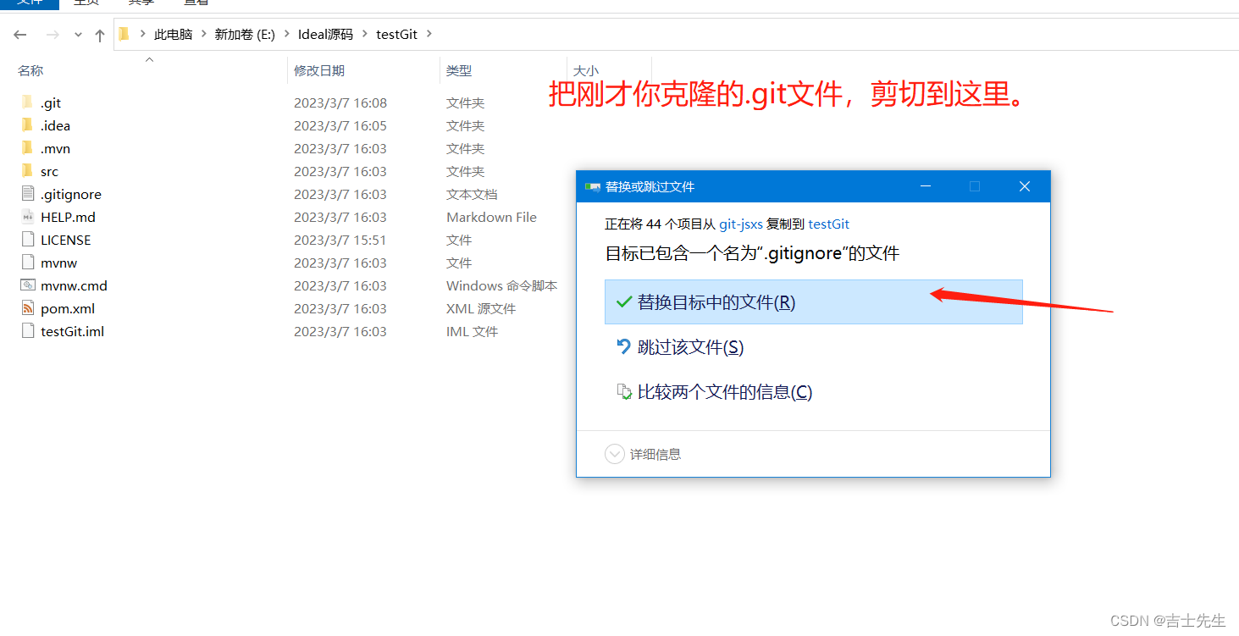
Task: Click the folder icon in the address bar
Action: click(x=124, y=34)
